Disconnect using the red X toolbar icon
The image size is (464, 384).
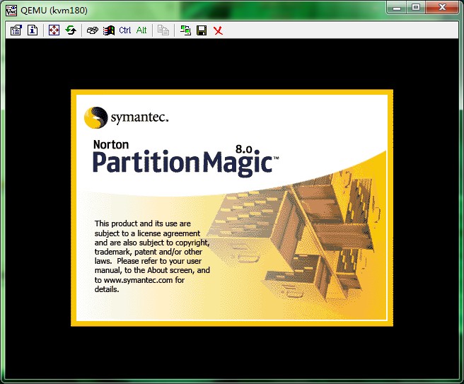click(218, 30)
